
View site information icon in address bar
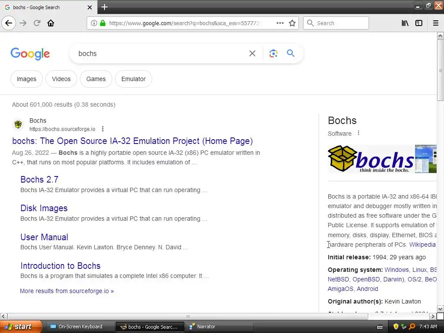pos(94,23)
